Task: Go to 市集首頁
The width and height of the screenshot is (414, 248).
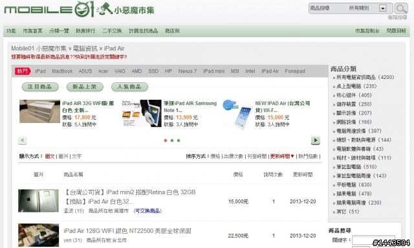Action: pos(32,31)
